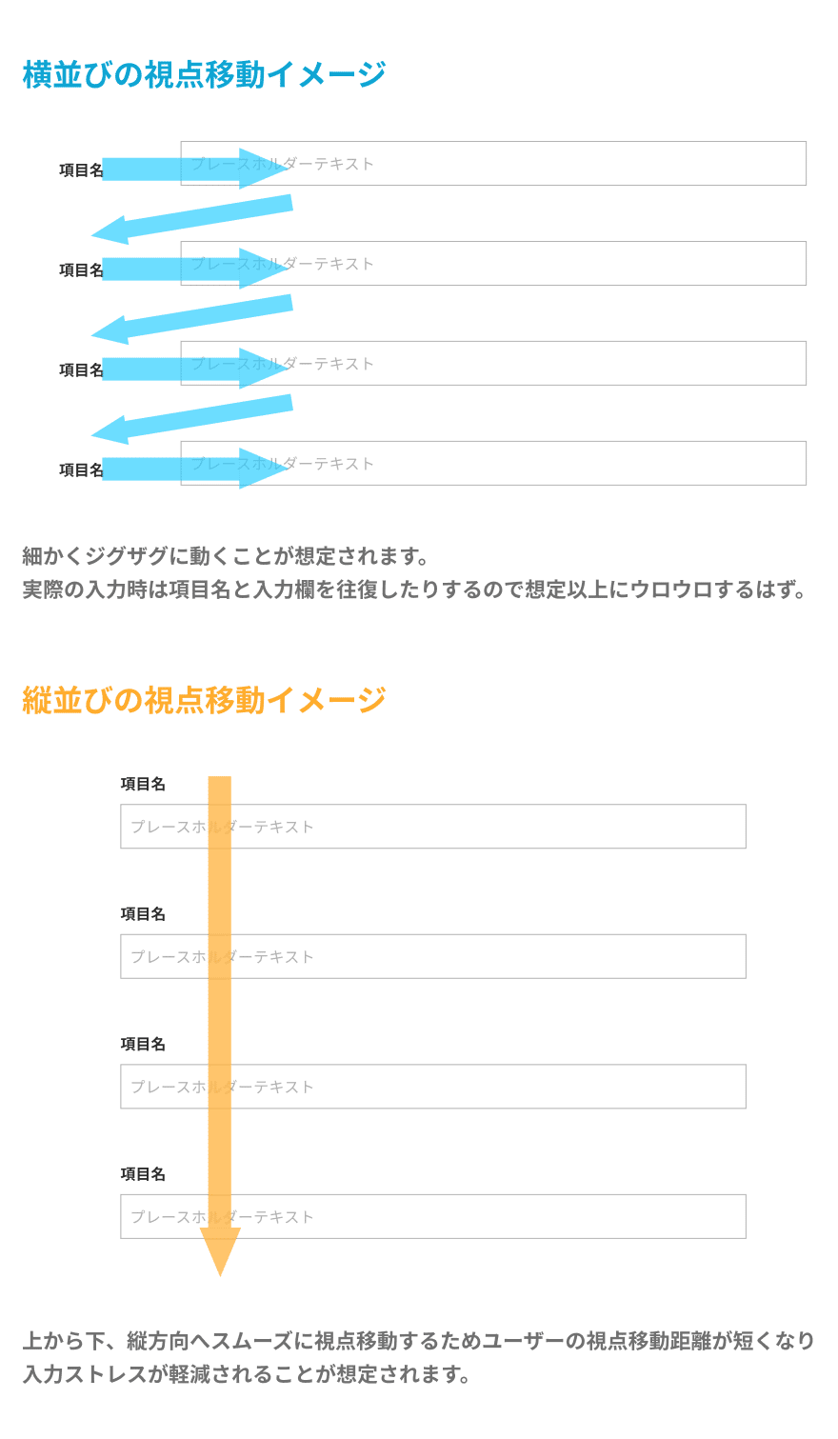The width and height of the screenshot is (838, 1439).
Task: Click the text 細かくジグザグに動くことが想定されます
Action: 225,556
